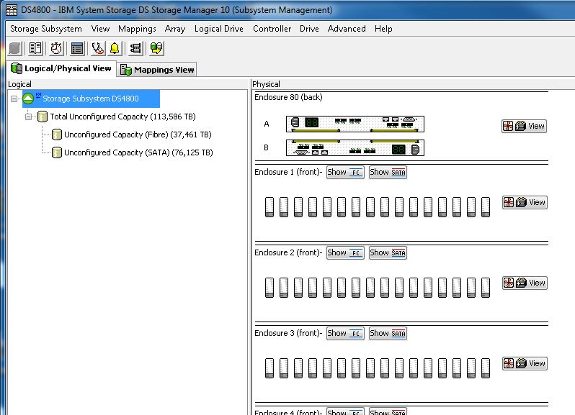Viewport: 575px width, 415px height.
Task: Click Show FC button for Enclosure 2
Action: tap(345, 252)
